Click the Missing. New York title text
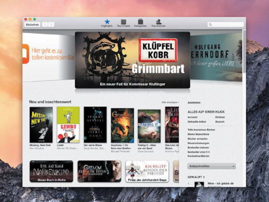Viewport: 269px width, 202px height. [40, 145]
